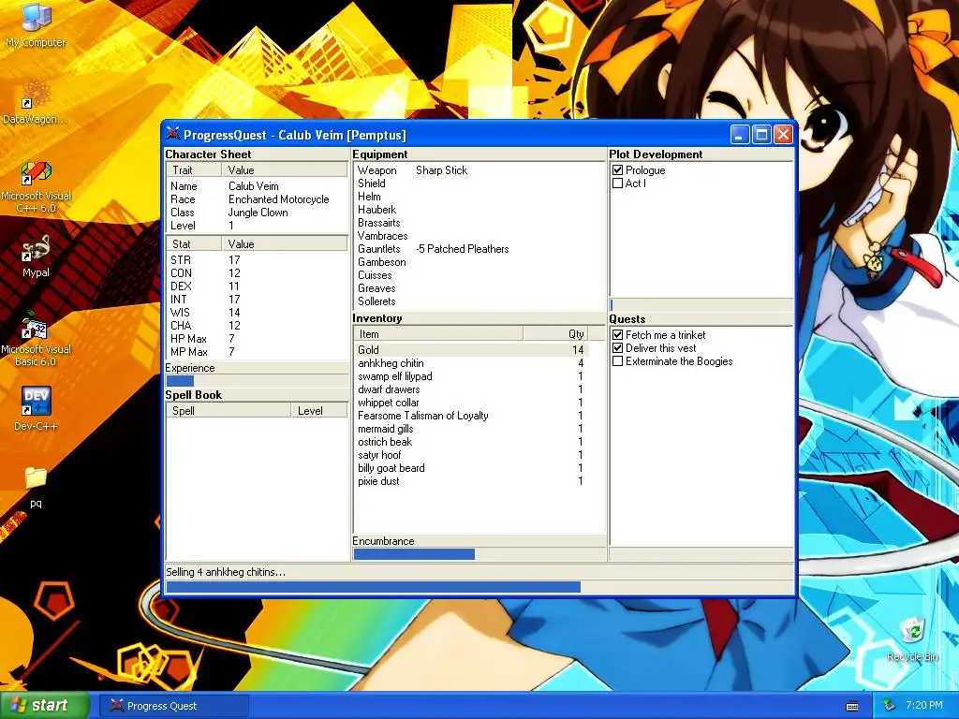The height and width of the screenshot is (719, 959).
Task: Click the INT stat row
Action: click(x=257, y=300)
